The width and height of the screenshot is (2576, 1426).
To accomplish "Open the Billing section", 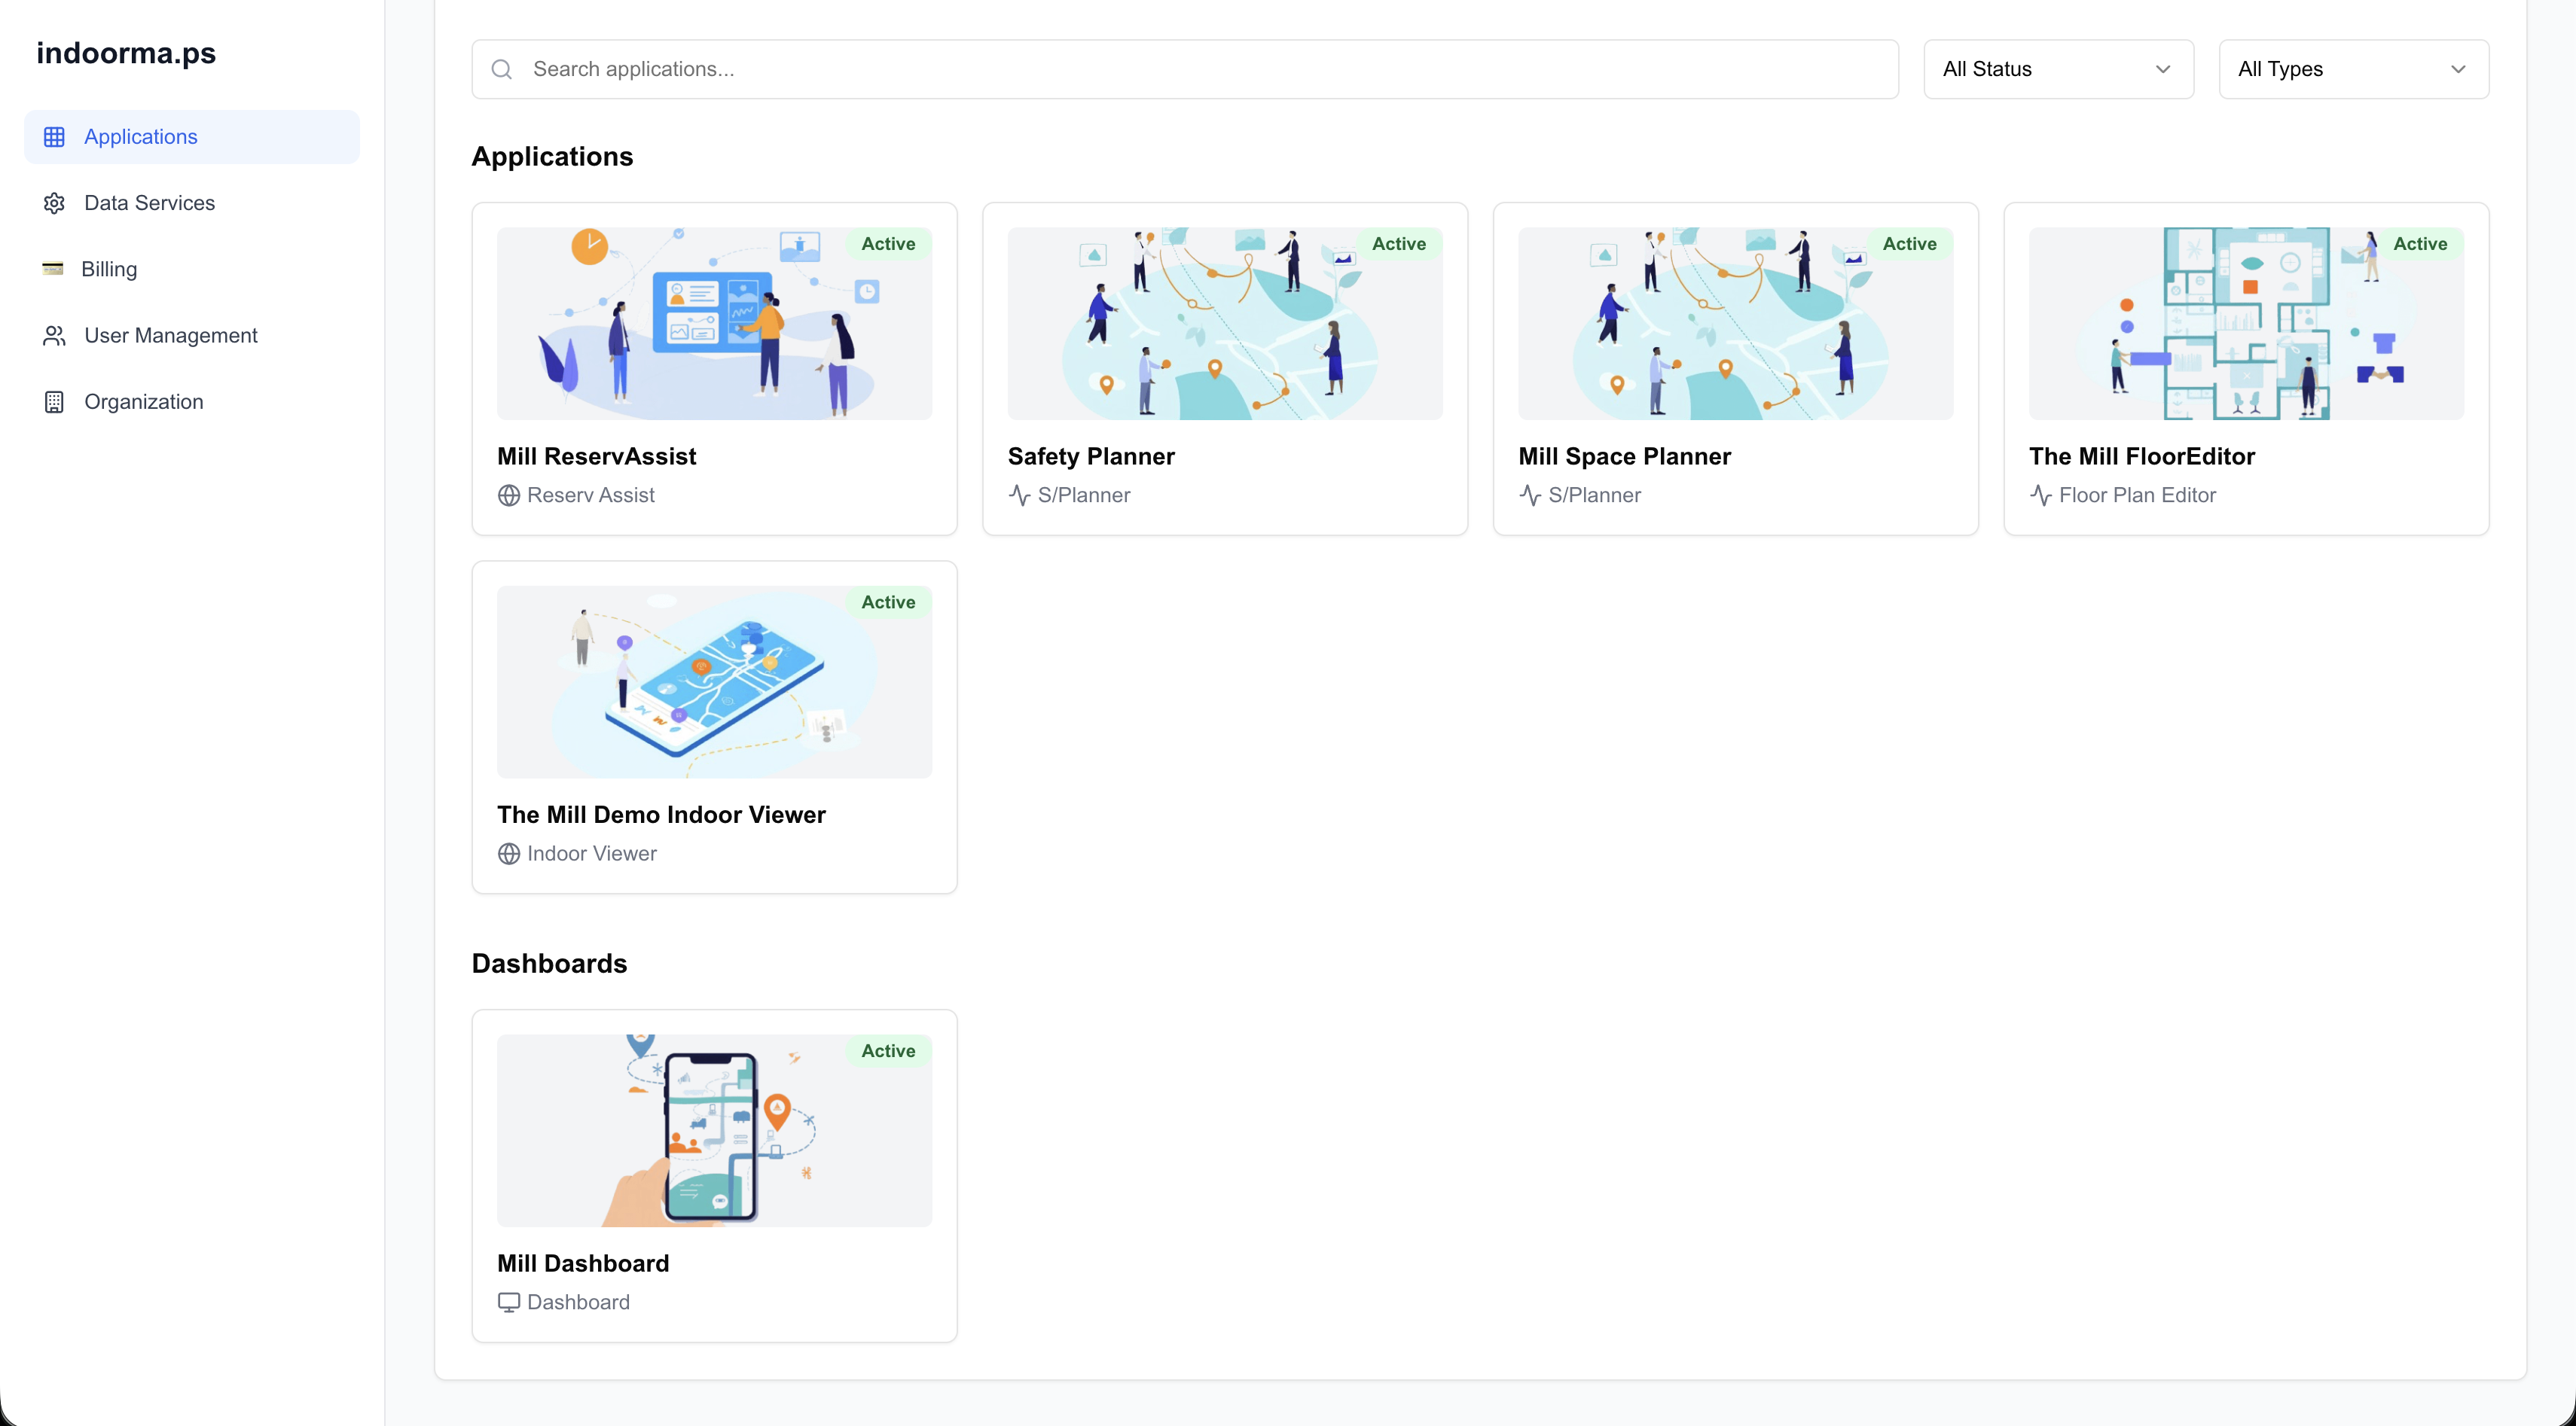I will pos(192,269).
